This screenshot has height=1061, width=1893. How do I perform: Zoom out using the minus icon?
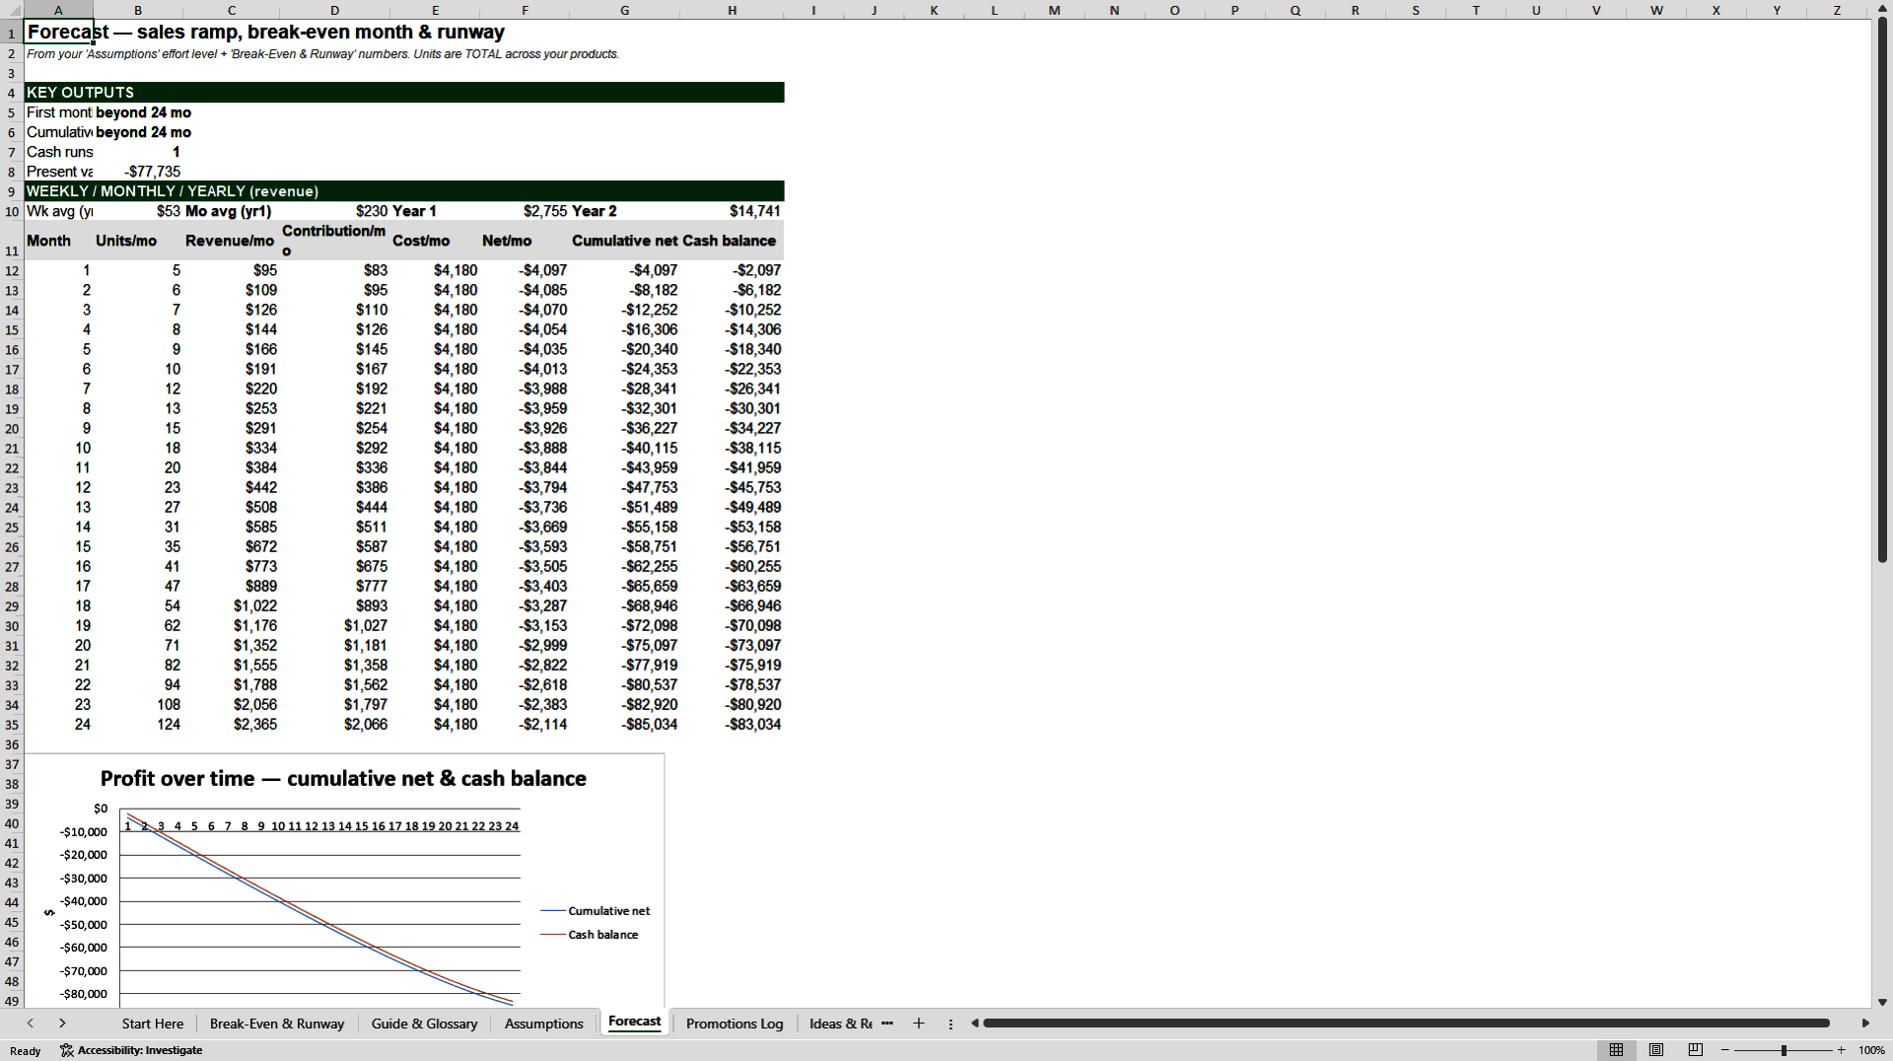coord(1725,1050)
